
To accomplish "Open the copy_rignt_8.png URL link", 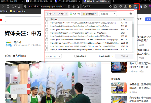I will pos(83,23).
